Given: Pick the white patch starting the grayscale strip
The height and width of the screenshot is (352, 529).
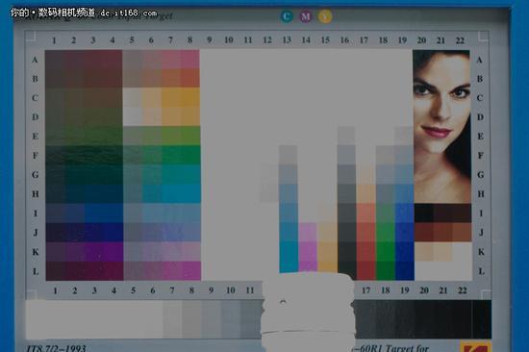Looking at the screenshot, I should pos(36,319).
